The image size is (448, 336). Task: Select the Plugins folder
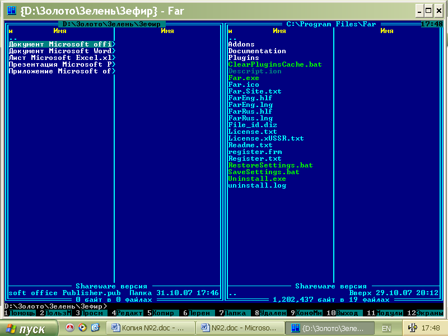click(244, 58)
